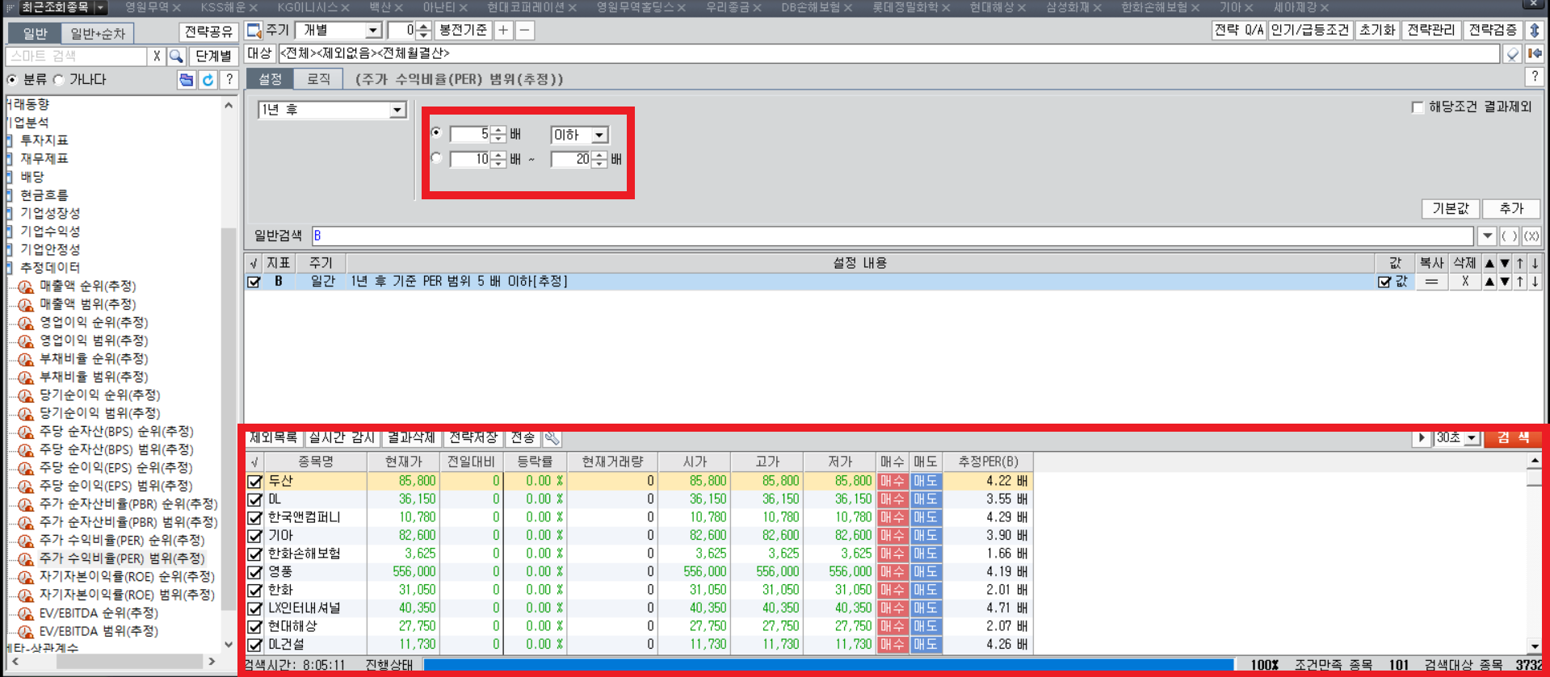Delete condition B with the X icon
The image size is (1550, 677).
point(1465,282)
